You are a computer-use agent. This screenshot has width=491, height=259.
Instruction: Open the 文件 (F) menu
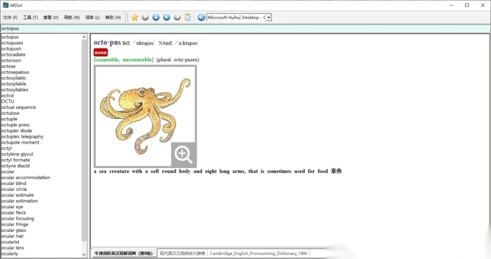[x=10, y=18]
